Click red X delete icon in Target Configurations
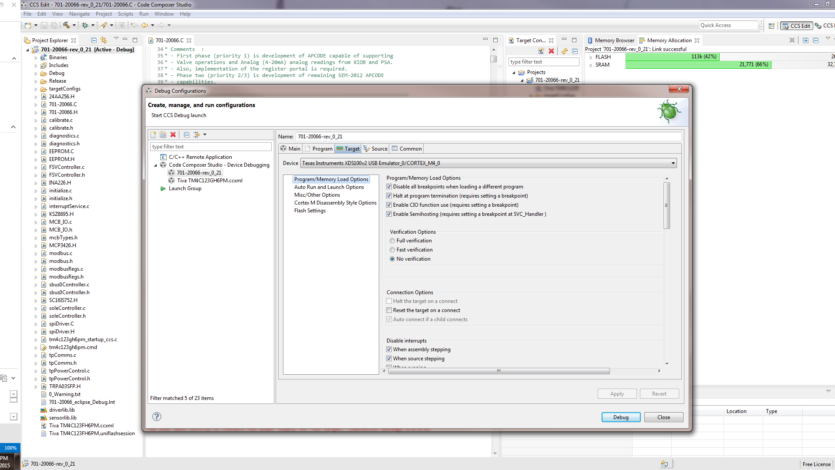Viewport: 835px width, 470px height. (x=551, y=51)
